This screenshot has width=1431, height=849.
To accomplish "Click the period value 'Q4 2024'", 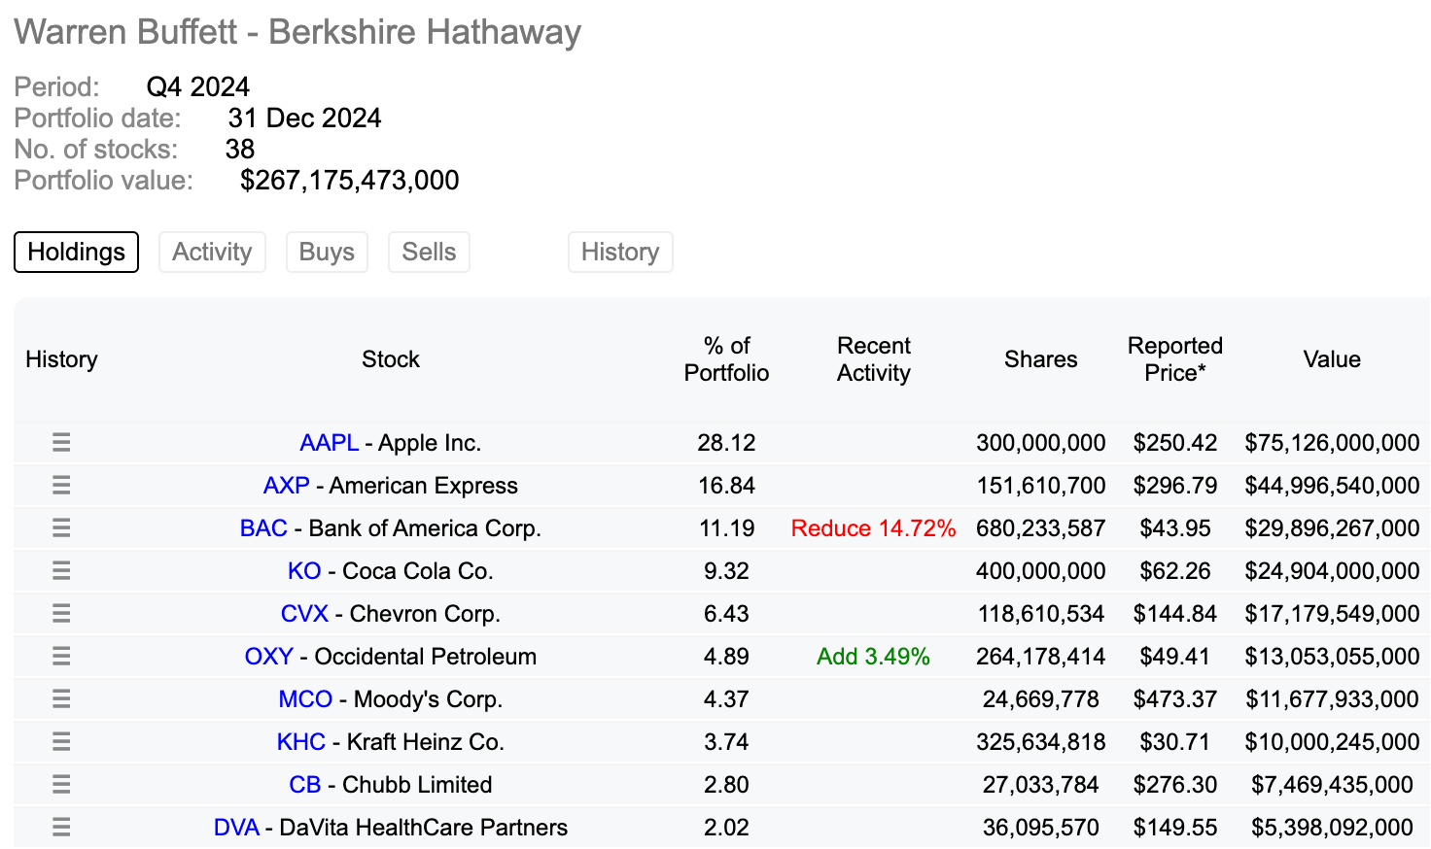I will 198,87.
